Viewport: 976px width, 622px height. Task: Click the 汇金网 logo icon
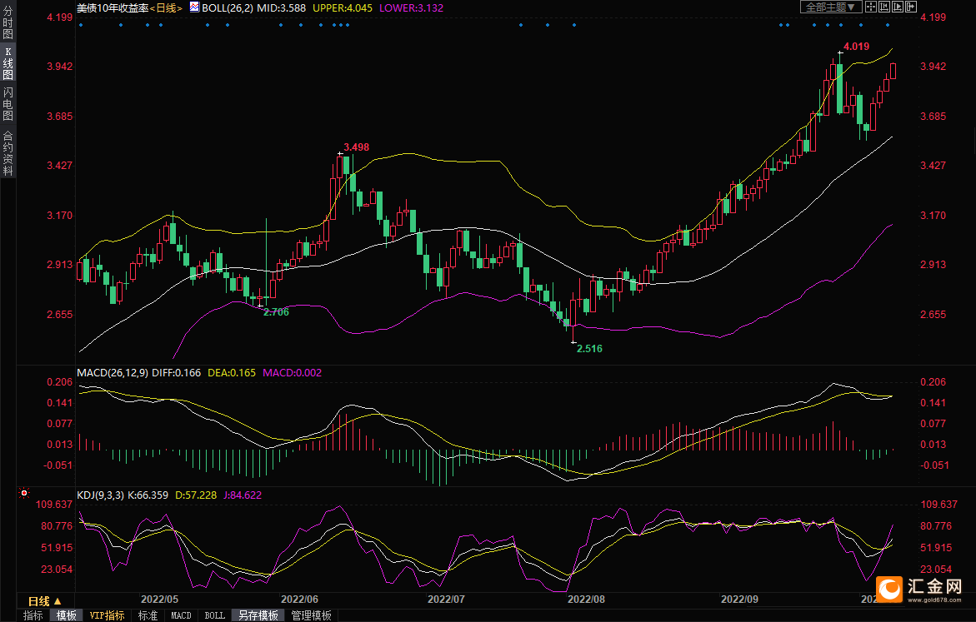[x=891, y=589]
